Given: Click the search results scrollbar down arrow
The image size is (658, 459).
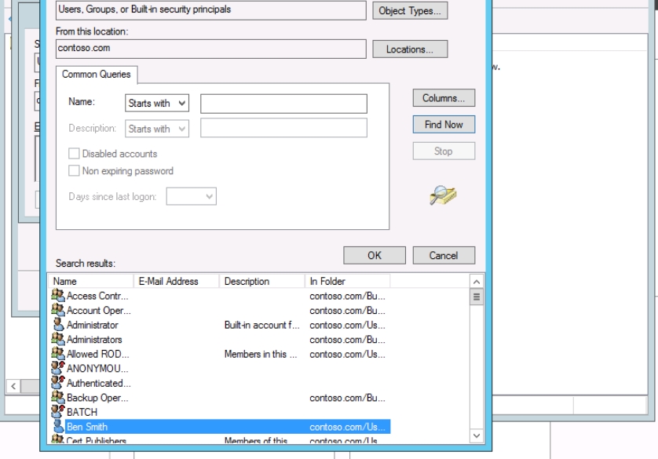Looking at the screenshot, I should 477,435.
